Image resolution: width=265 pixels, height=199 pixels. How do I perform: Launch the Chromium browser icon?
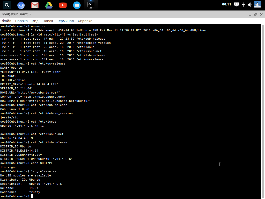(x=21, y=5)
